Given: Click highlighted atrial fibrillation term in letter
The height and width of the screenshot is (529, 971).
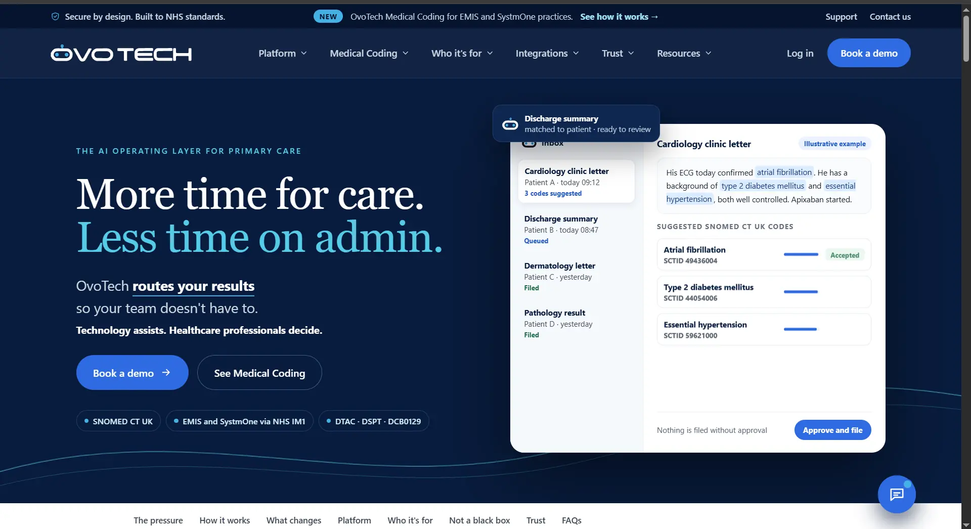Looking at the screenshot, I should point(784,172).
